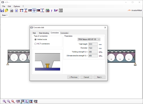Click the Save floppy disk icon

[2, 10]
